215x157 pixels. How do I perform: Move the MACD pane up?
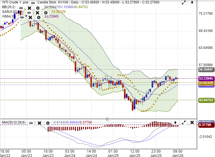pyautogui.click(x=176, y=123)
